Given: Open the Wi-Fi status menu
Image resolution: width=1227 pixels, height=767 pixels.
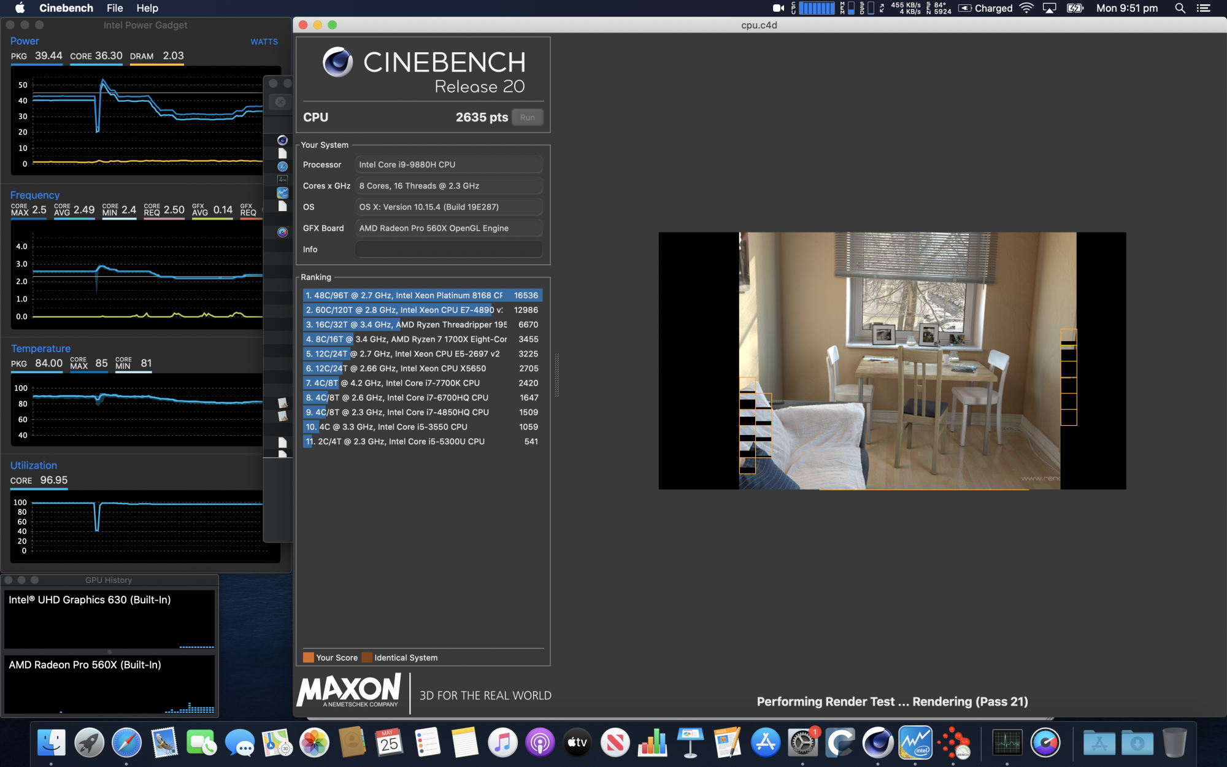Looking at the screenshot, I should tap(1026, 8).
